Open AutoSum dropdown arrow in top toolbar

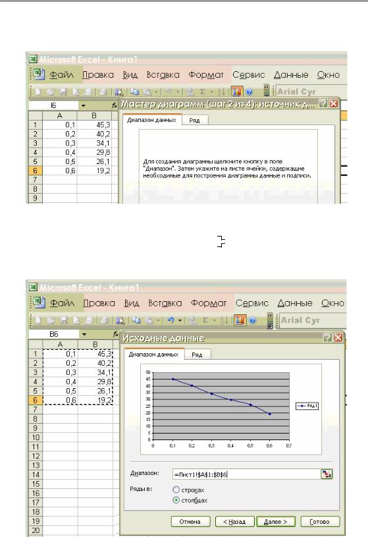[x=211, y=92]
